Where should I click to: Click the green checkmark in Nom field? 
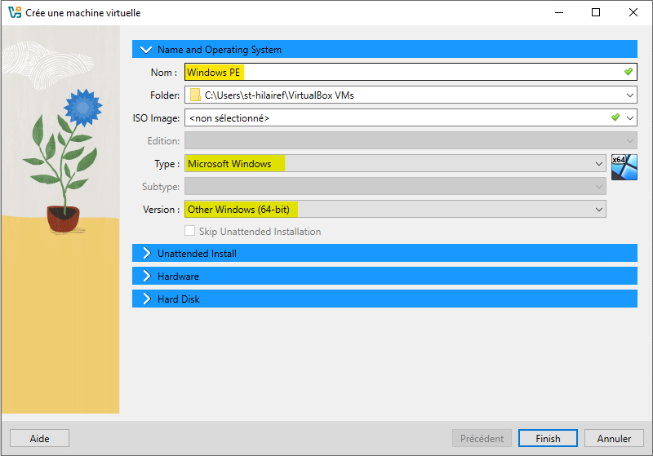628,72
